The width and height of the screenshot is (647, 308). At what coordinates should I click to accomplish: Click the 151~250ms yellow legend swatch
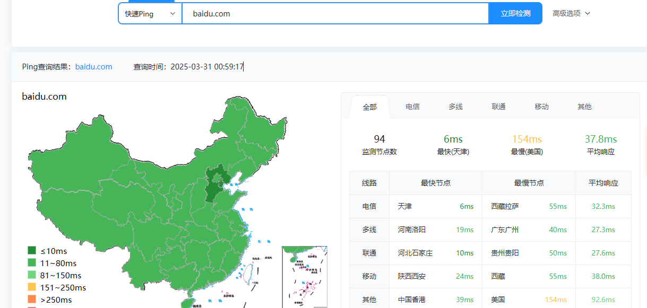point(32,287)
